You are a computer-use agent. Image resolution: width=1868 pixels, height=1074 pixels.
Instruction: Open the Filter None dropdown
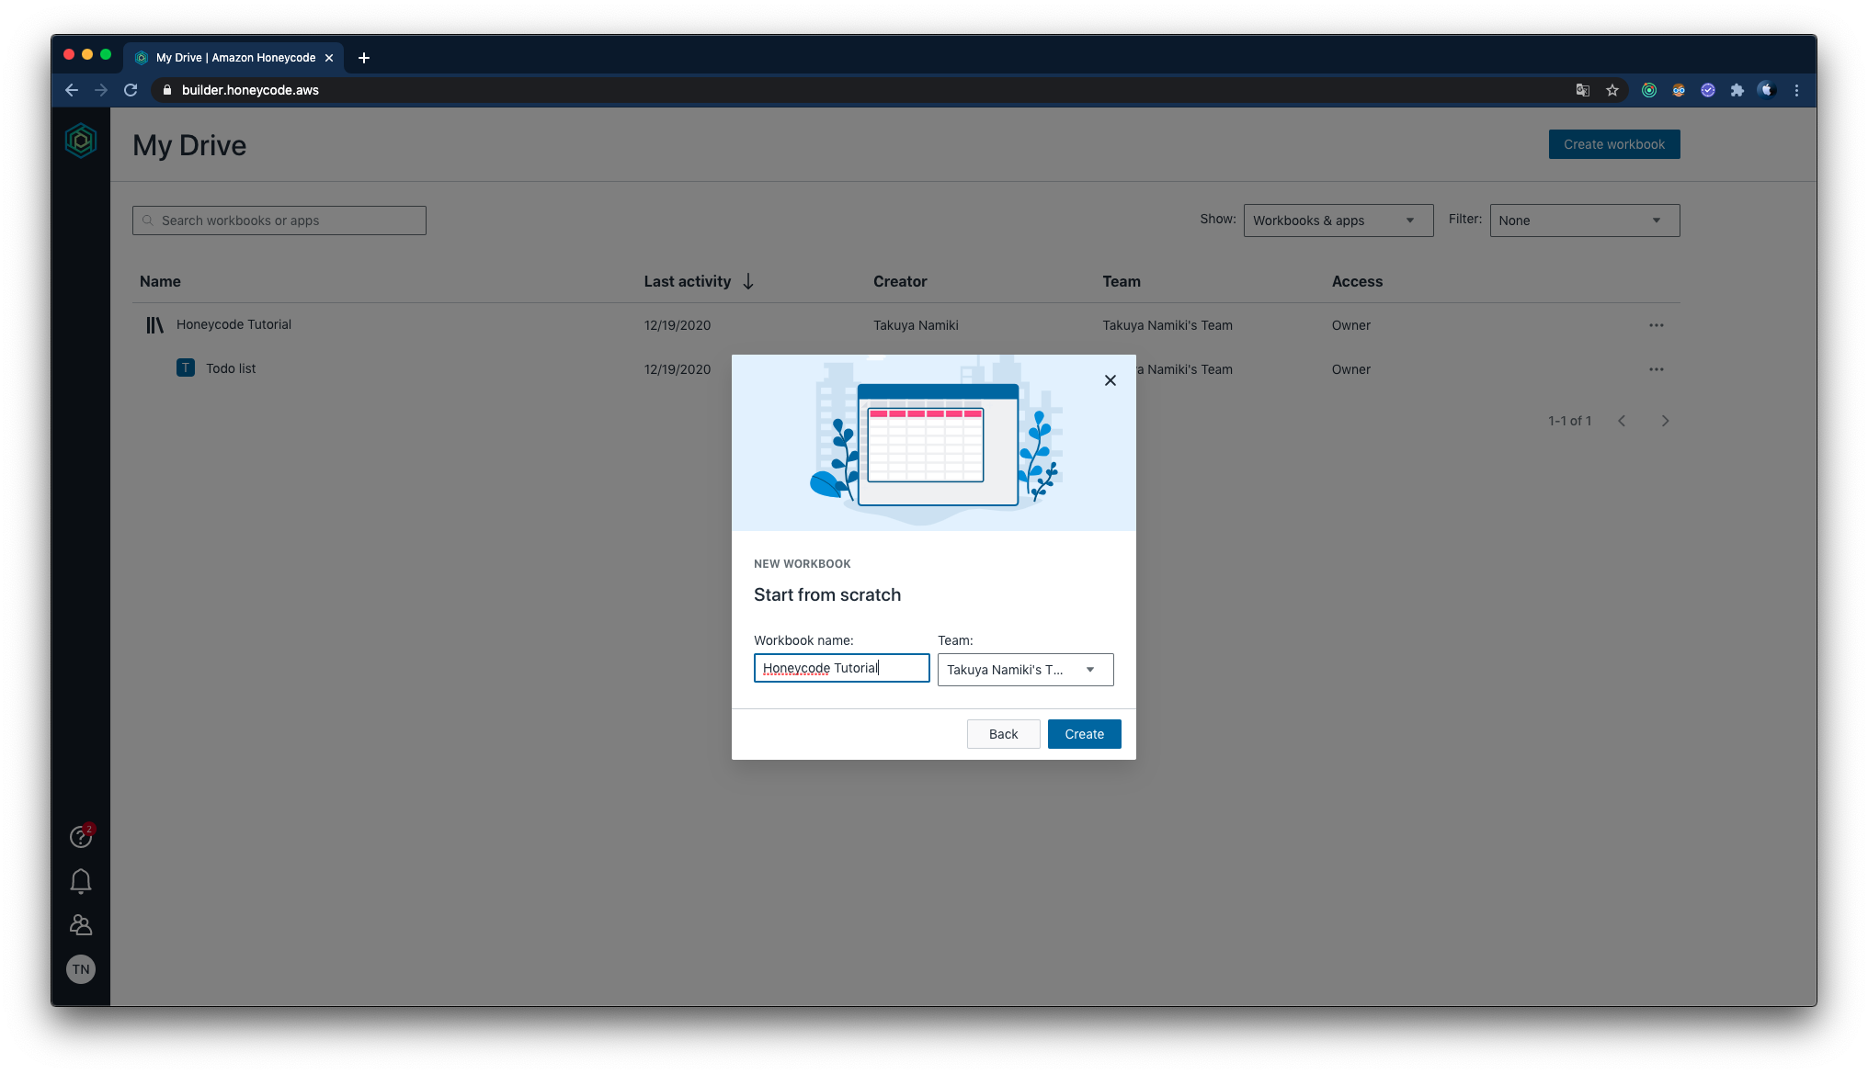pos(1585,220)
